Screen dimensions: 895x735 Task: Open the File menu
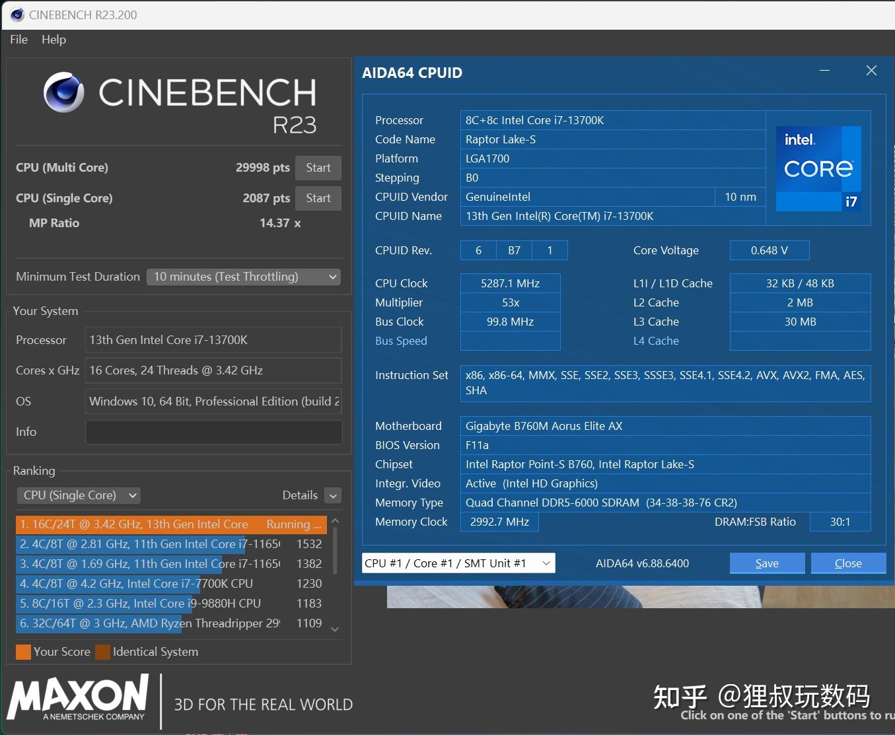pos(19,40)
